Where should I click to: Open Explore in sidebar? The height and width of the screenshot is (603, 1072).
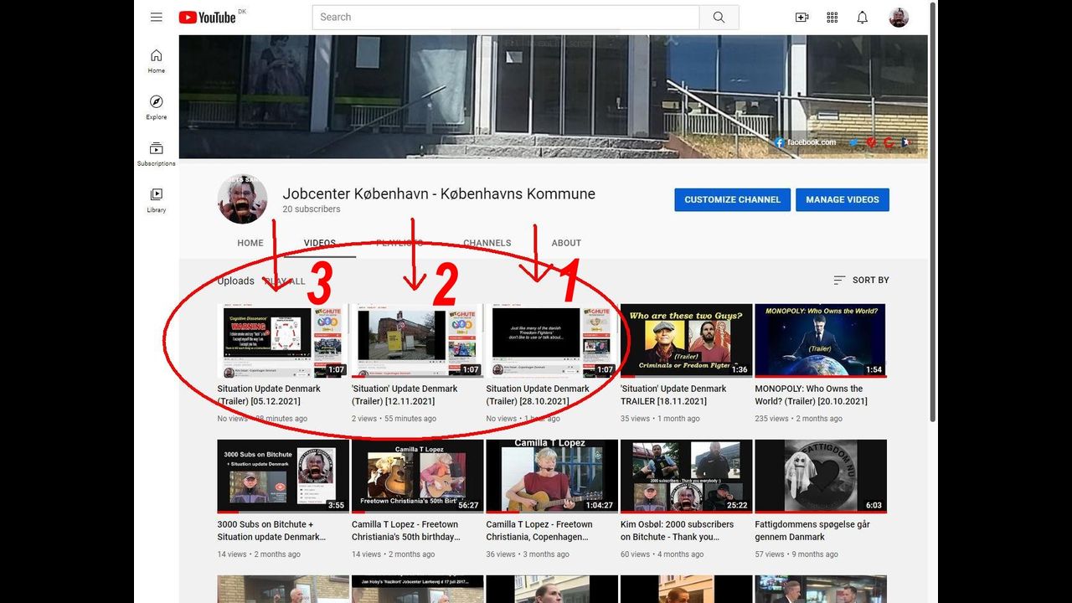pos(157,106)
